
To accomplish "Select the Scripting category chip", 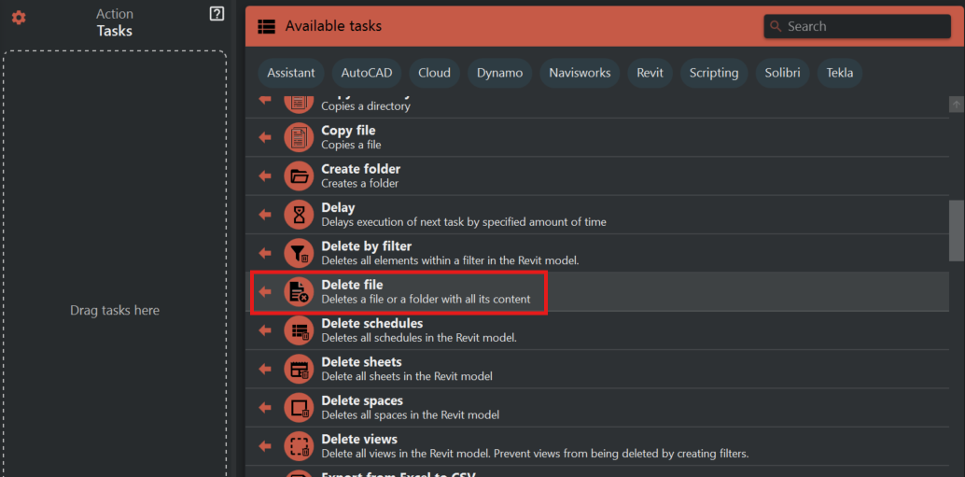I will tap(714, 73).
